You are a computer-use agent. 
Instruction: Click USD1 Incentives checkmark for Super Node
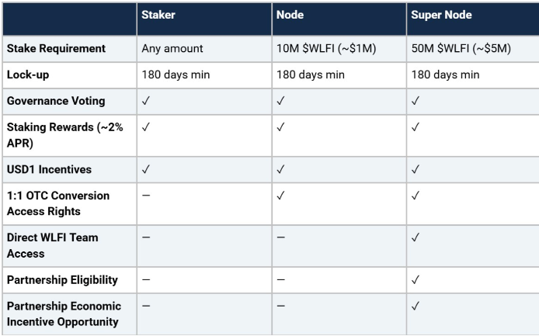tap(415, 167)
